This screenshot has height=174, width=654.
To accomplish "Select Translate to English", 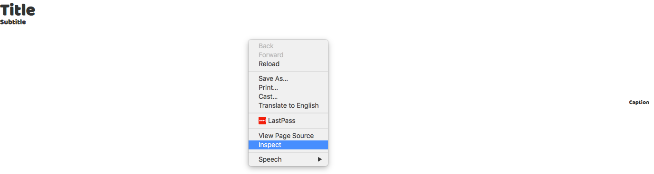I will (x=288, y=105).
